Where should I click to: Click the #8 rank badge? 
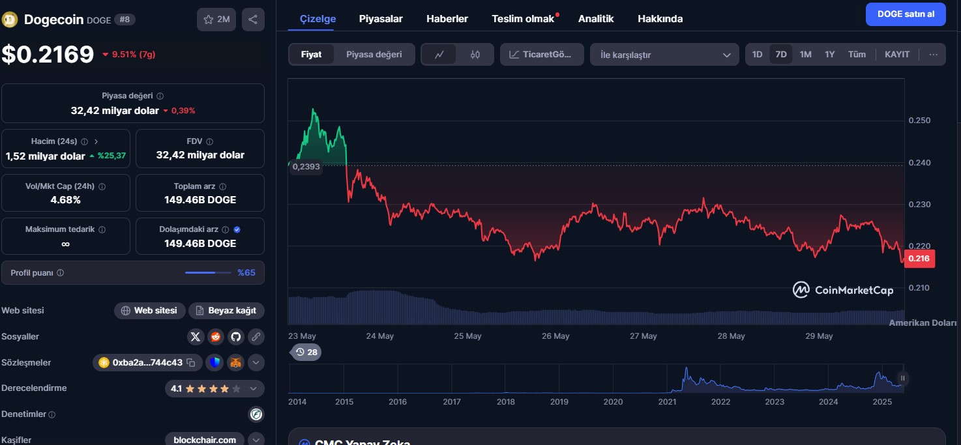[x=125, y=20]
